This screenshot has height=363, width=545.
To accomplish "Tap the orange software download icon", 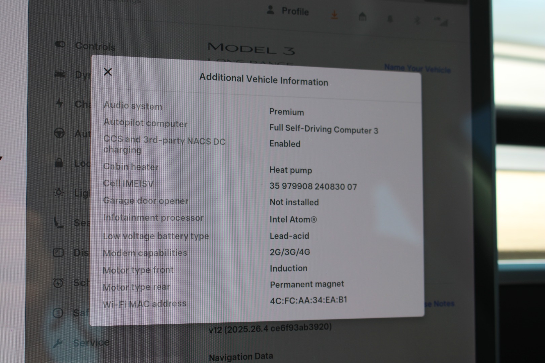I will click(334, 15).
